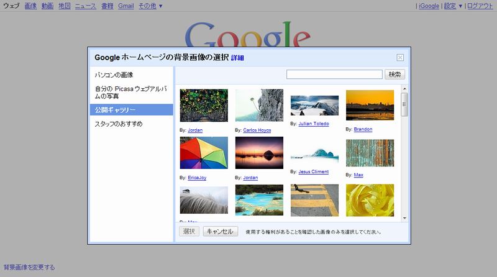Open 動画 in the top navigation bar
Viewport: 497px width, 277px height.
click(47, 6)
